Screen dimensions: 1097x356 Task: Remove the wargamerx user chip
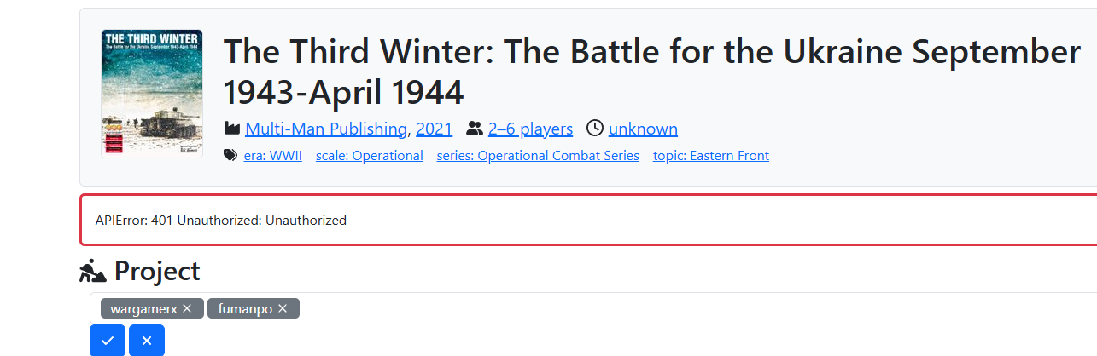pos(187,308)
